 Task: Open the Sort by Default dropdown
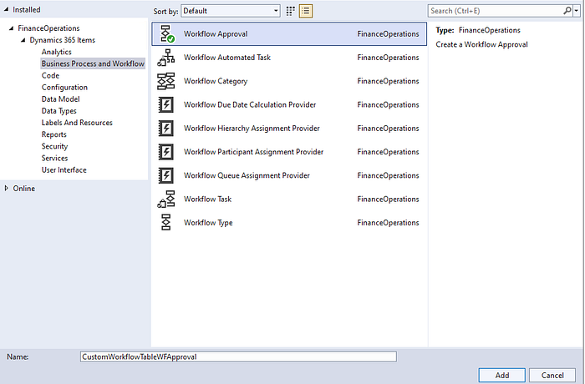pyautogui.click(x=231, y=11)
